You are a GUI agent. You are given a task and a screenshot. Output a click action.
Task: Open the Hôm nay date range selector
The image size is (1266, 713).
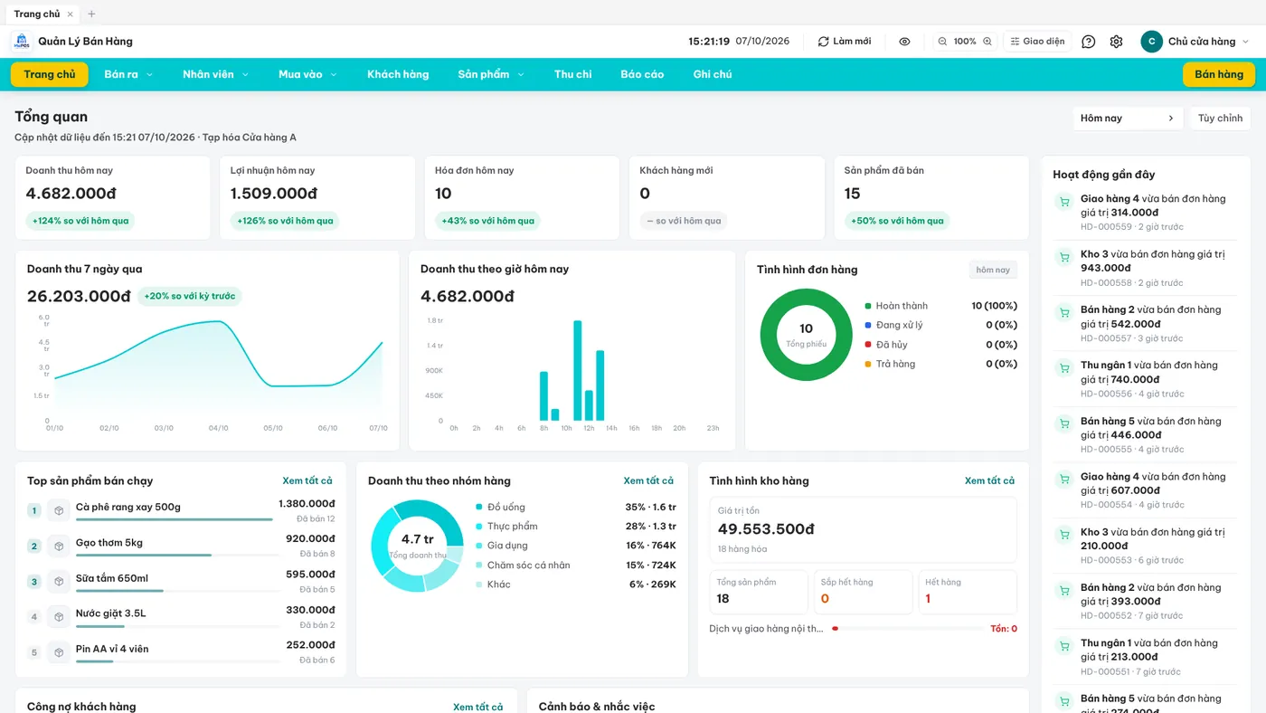tap(1128, 119)
